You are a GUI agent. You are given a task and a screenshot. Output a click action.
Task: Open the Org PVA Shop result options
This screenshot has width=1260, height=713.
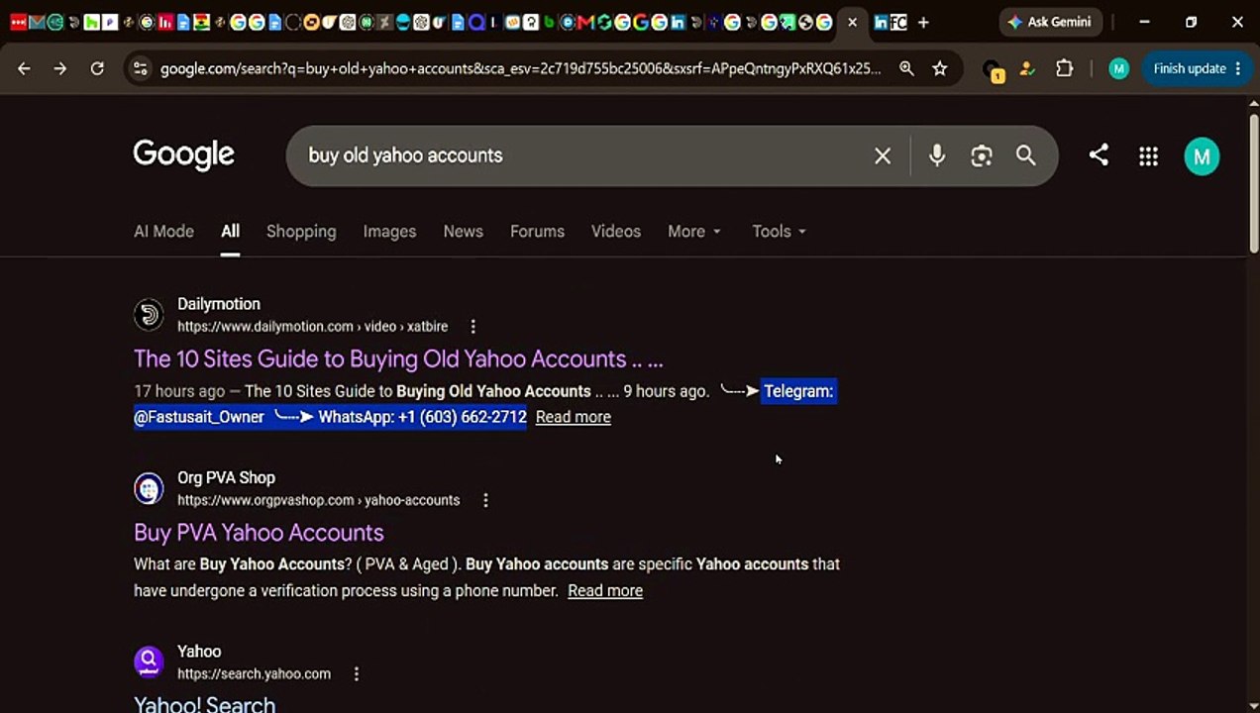485,500
